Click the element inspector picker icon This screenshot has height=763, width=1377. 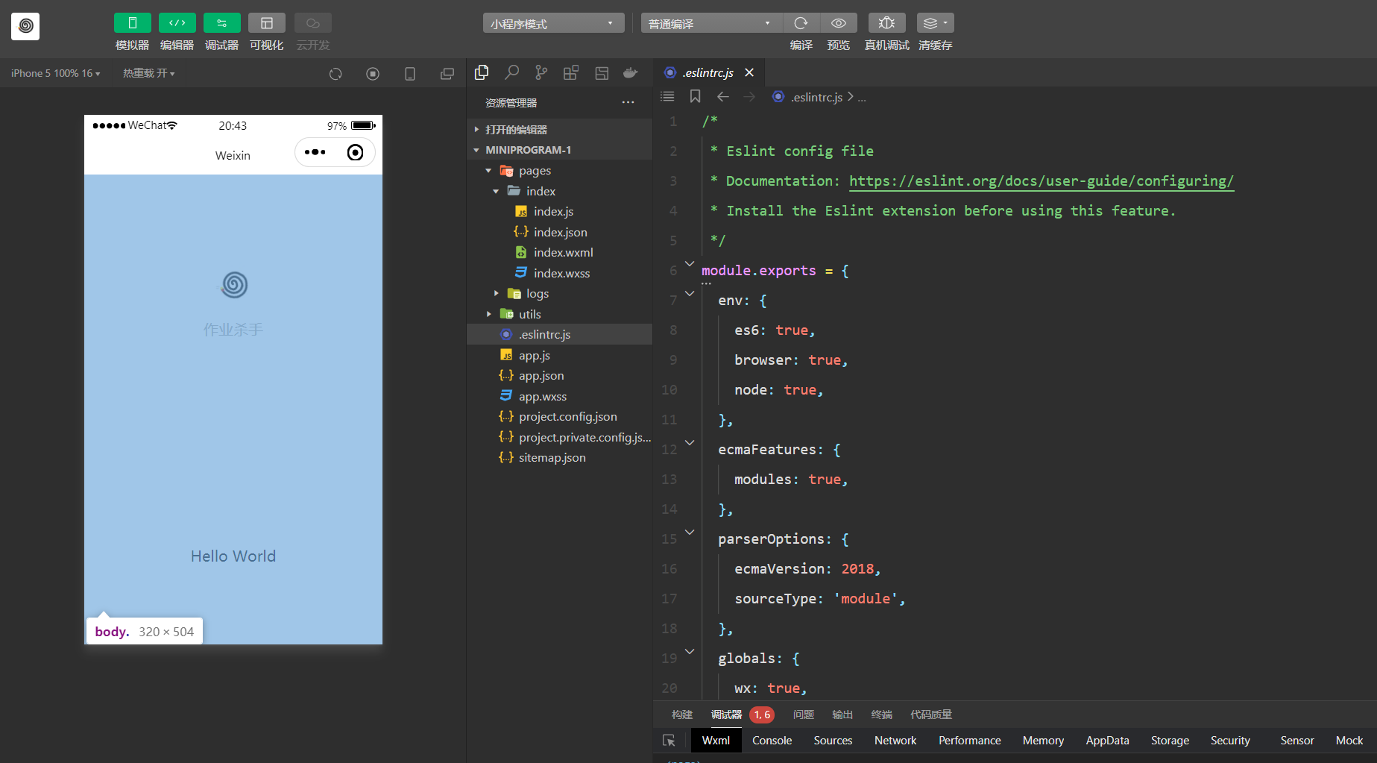point(669,741)
